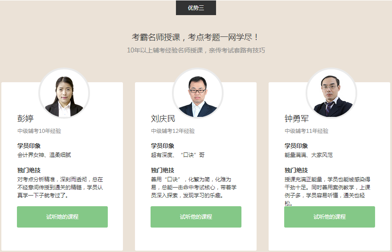Click 独门绝技 heading in 钟勇军's card
Image resolution: width=392 pixels, height=252 pixels.
point(296,170)
